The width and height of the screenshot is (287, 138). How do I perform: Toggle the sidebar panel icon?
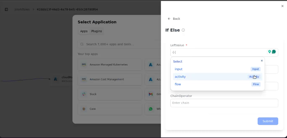click(6, 9)
